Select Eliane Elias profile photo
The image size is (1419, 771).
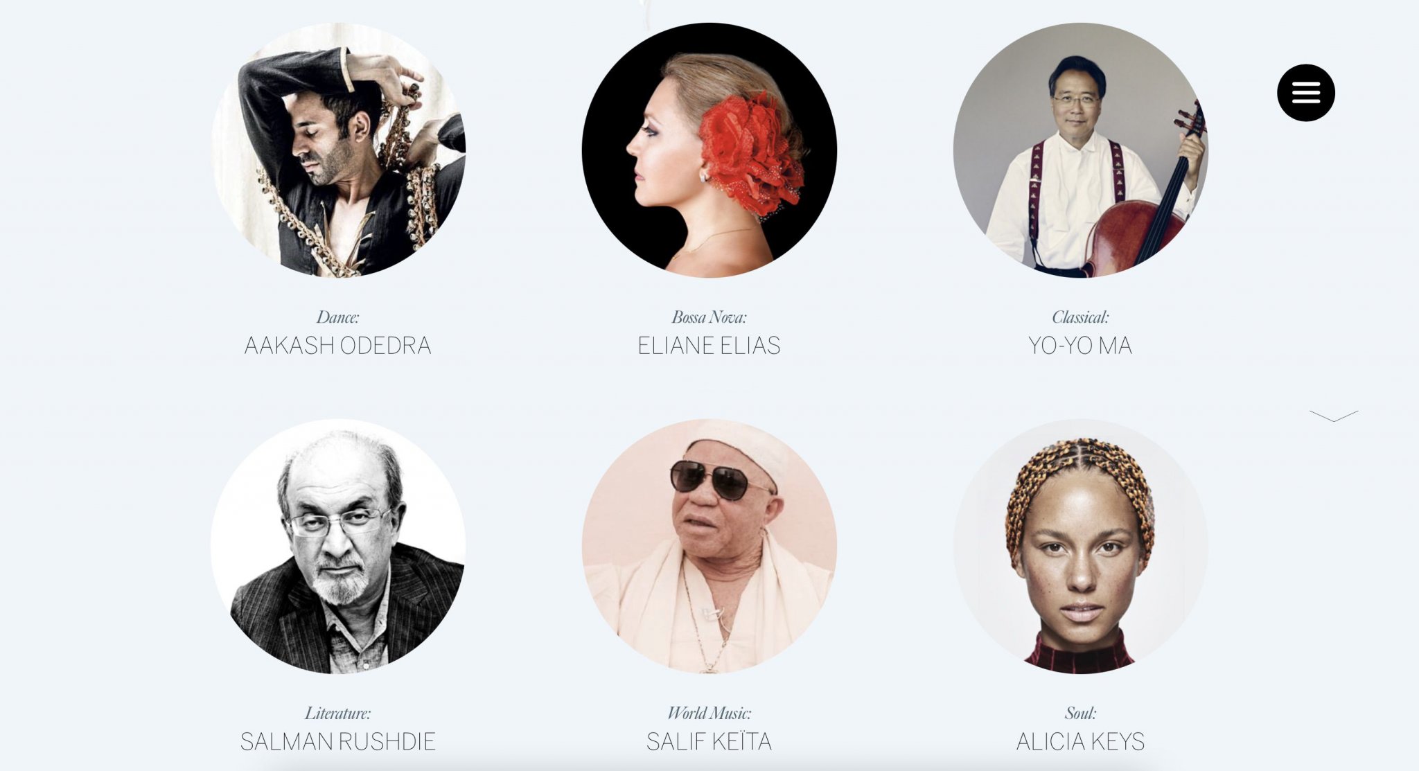pyautogui.click(x=709, y=150)
